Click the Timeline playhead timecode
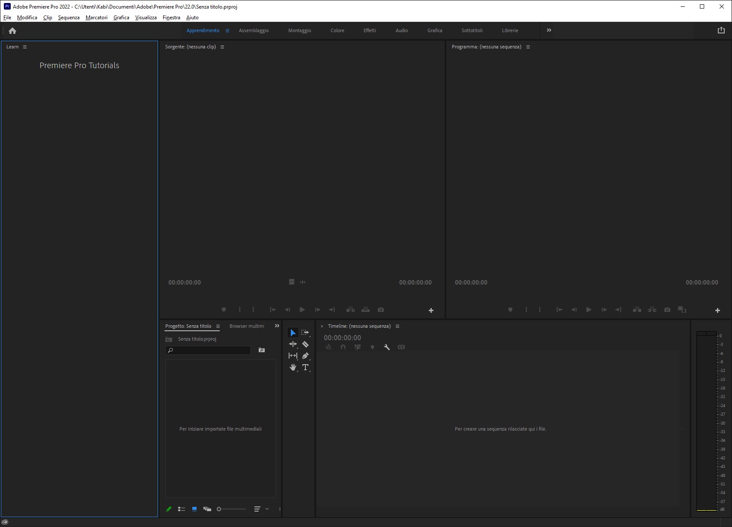The image size is (732, 527). [x=342, y=338]
